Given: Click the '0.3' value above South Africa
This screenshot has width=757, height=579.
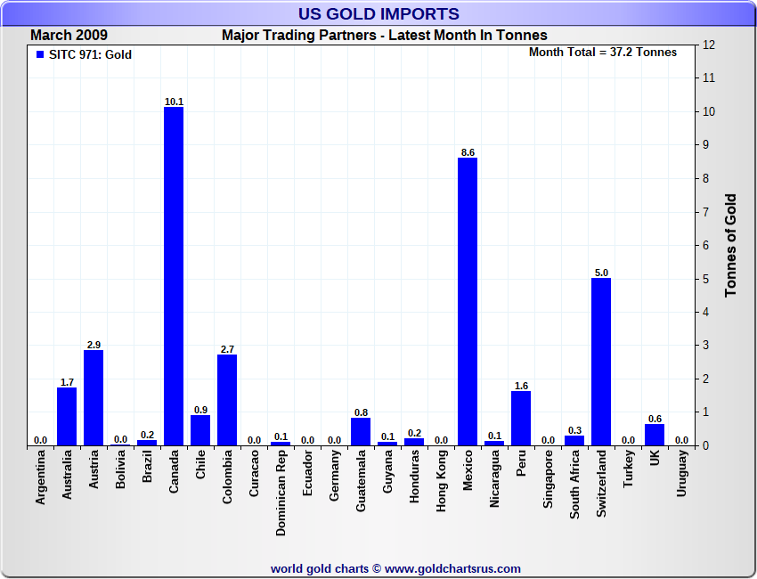Looking at the screenshot, I should coord(574,430).
